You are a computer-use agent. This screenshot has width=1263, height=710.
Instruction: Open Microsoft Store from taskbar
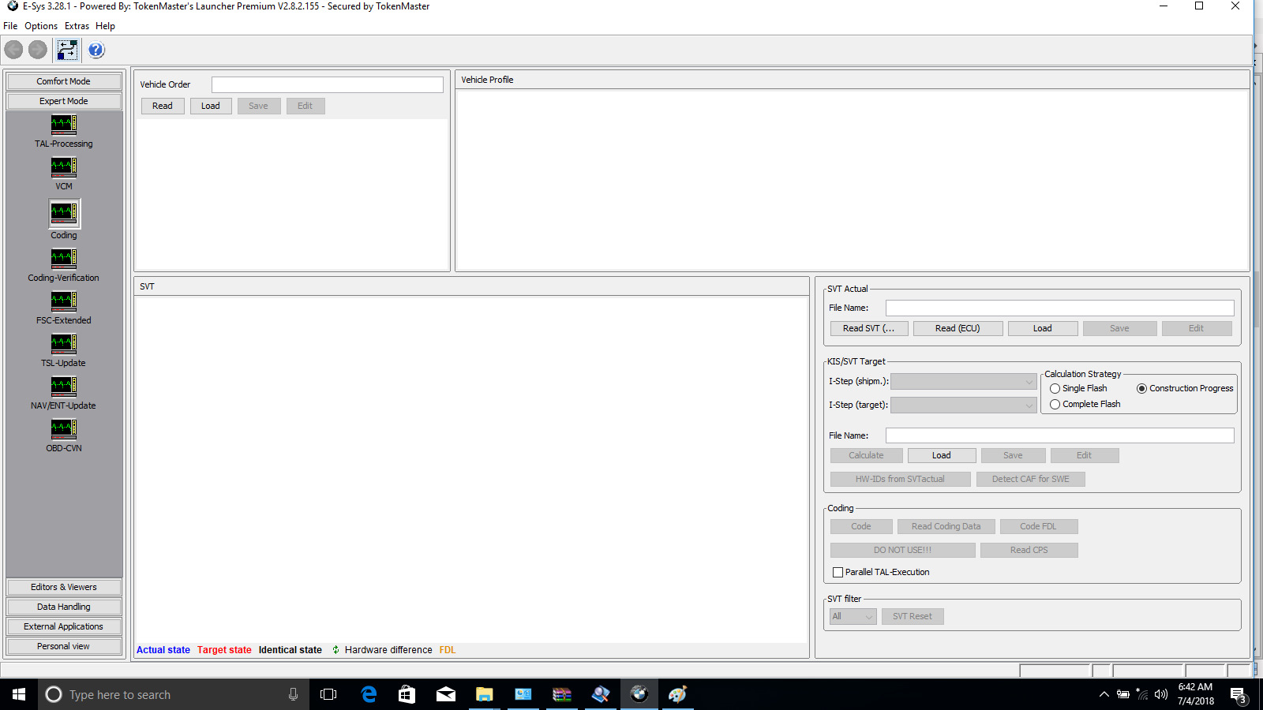[x=407, y=694]
